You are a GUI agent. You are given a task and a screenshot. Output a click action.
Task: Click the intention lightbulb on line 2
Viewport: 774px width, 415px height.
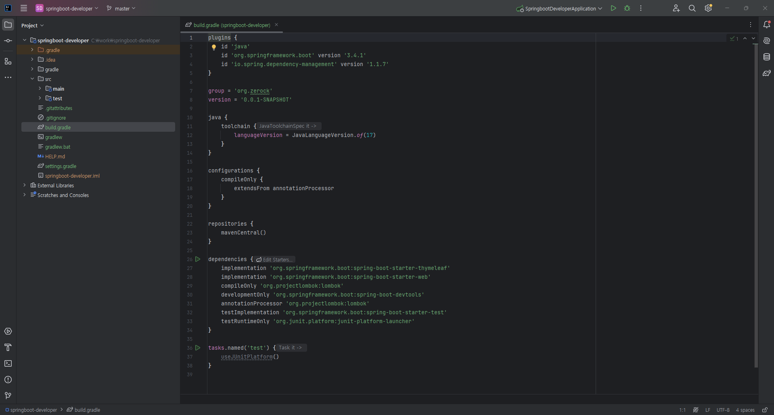click(x=214, y=47)
